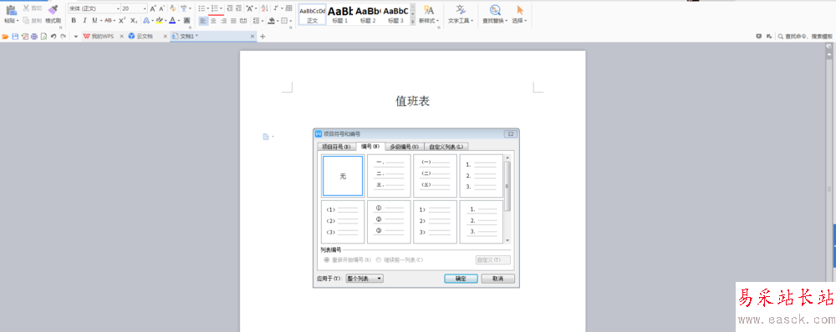Image resolution: width=836 pixels, height=332 pixels.
Task: Apply italic formatting
Action: pos(84,20)
